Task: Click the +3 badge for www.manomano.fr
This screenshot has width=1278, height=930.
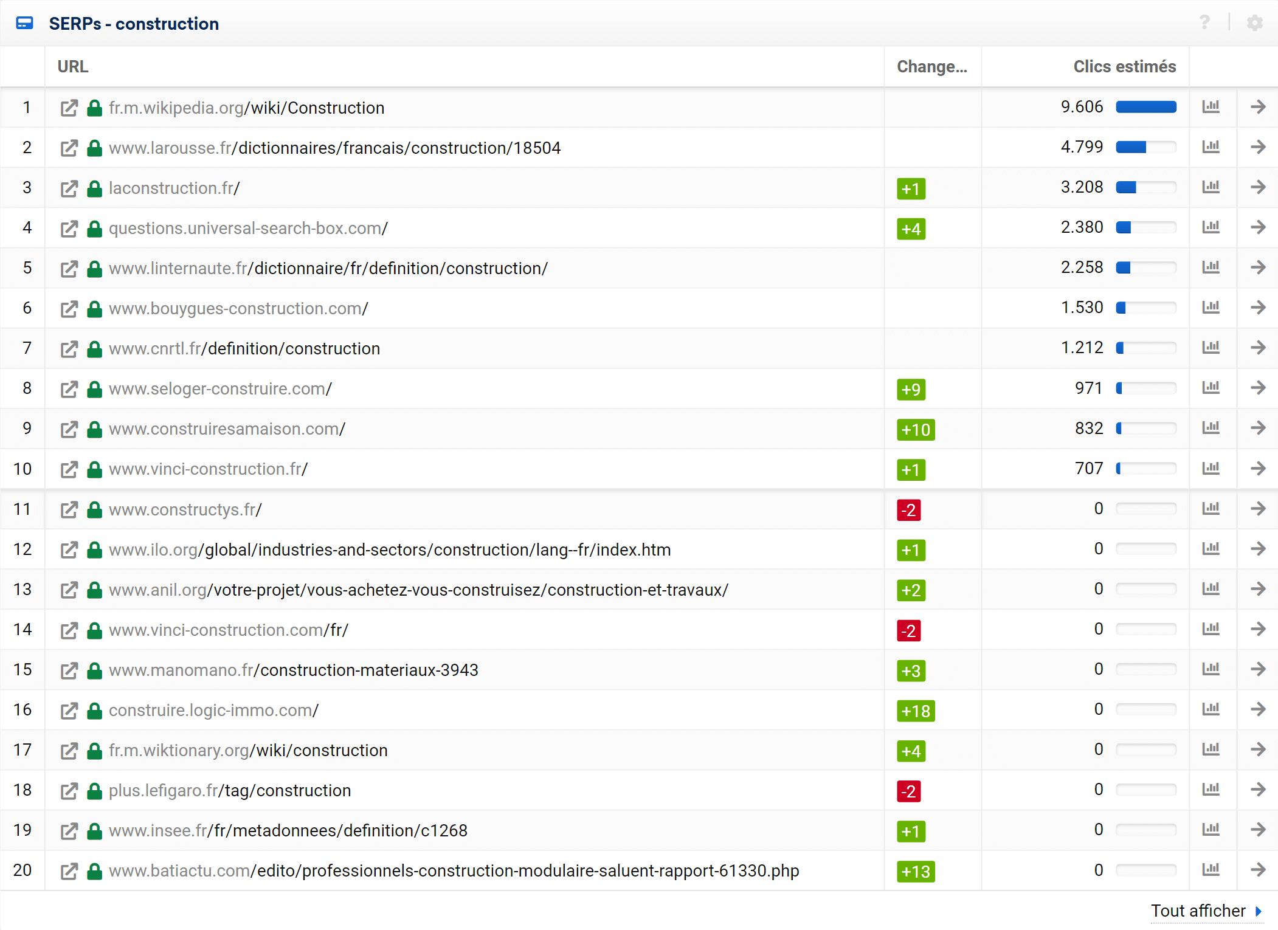Action: 911,670
